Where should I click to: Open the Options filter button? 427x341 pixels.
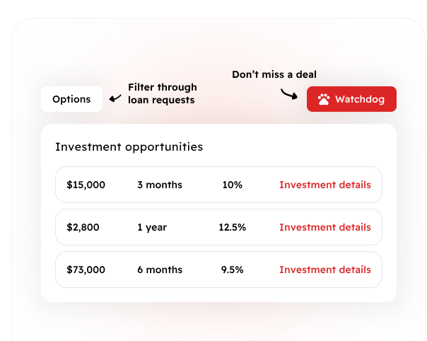pyautogui.click(x=71, y=99)
